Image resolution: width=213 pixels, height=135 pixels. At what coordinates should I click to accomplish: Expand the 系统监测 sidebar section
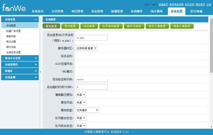click(x=36, y=77)
